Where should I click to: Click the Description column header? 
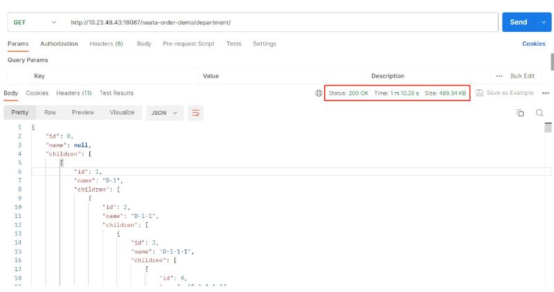[x=388, y=76]
